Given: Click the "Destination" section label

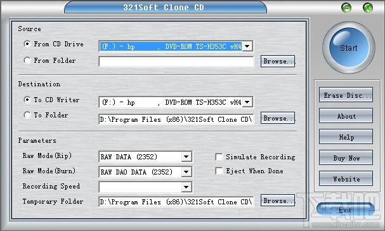Looking at the screenshot, I should (39, 84).
